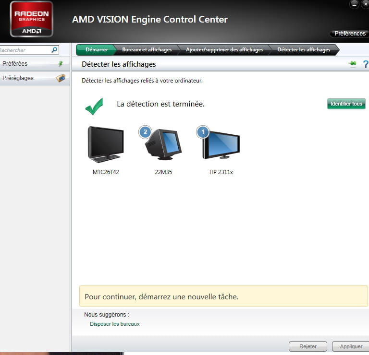Click the AMD VISION Engine Control Center title
The height and width of the screenshot is (355, 369).
(150, 20)
